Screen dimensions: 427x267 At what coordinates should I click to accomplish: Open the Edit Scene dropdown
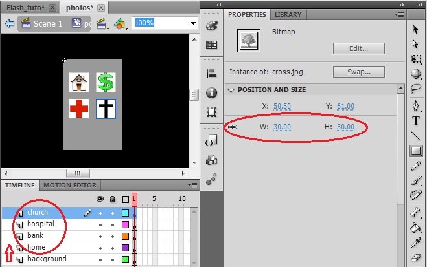[x=102, y=24]
